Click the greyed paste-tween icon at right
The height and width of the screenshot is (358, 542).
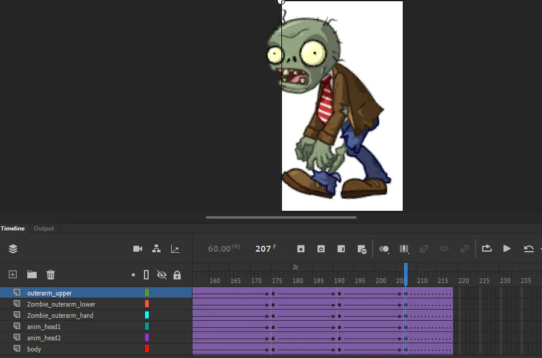point(464,249)
